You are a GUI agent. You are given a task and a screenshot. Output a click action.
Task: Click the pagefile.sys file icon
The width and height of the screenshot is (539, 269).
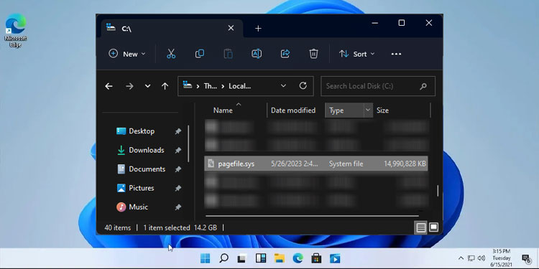pyautogui.click(x=211, y=164)
